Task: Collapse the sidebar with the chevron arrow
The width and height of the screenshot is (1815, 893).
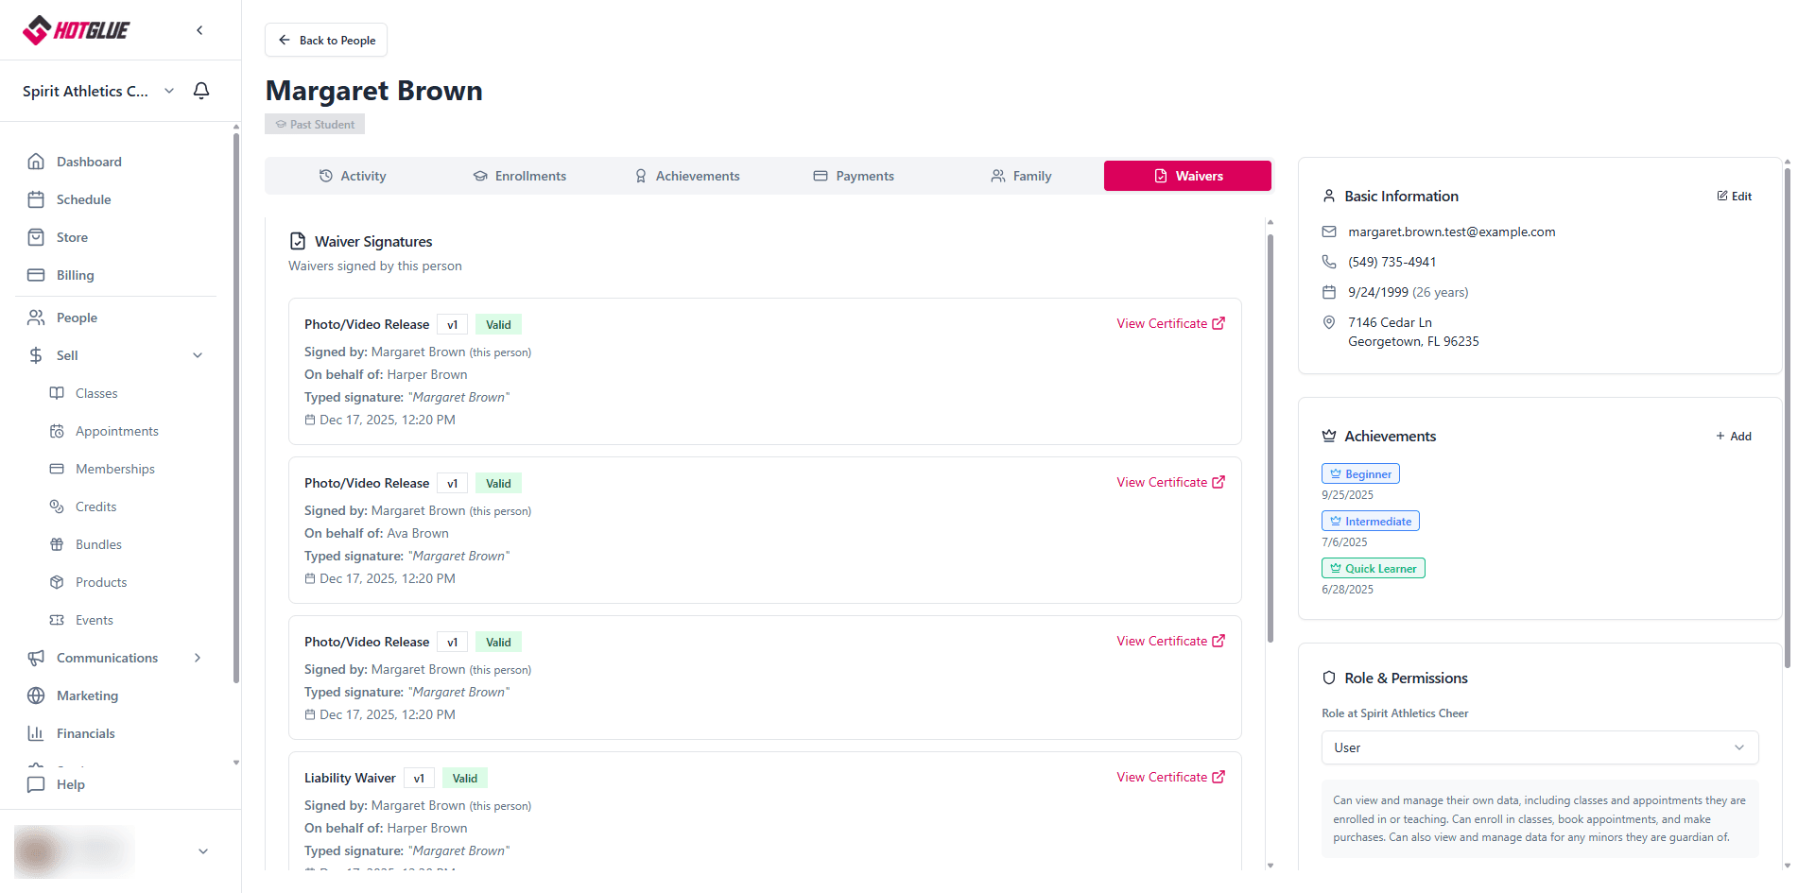Action: click(x=199, y=30)
